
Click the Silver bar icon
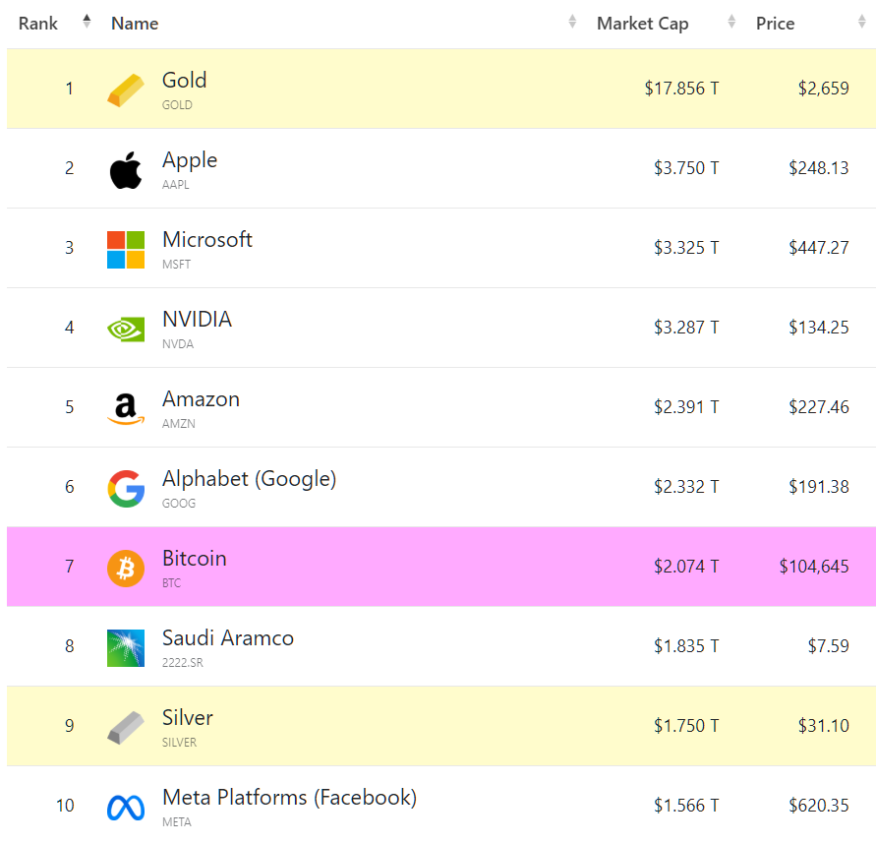click(x=126, y=728)
